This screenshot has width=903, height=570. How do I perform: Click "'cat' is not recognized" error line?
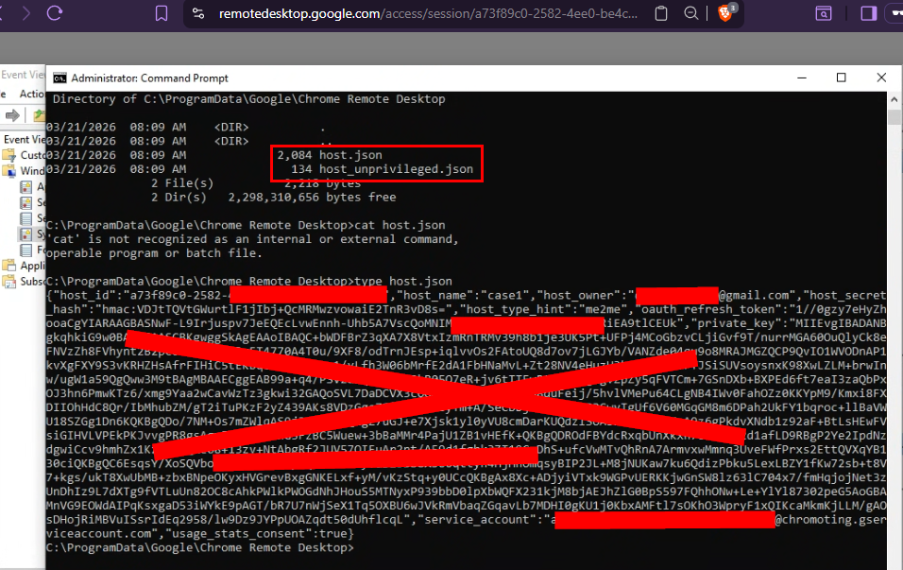tap(252, 239)
